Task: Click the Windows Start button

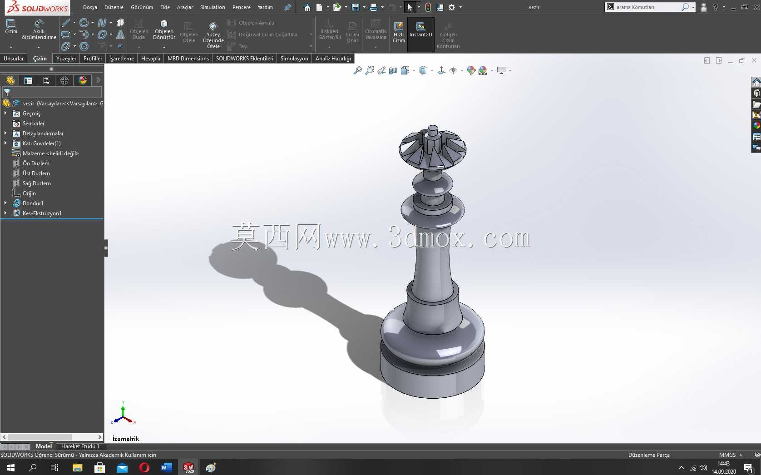Action: pos(11,467)
